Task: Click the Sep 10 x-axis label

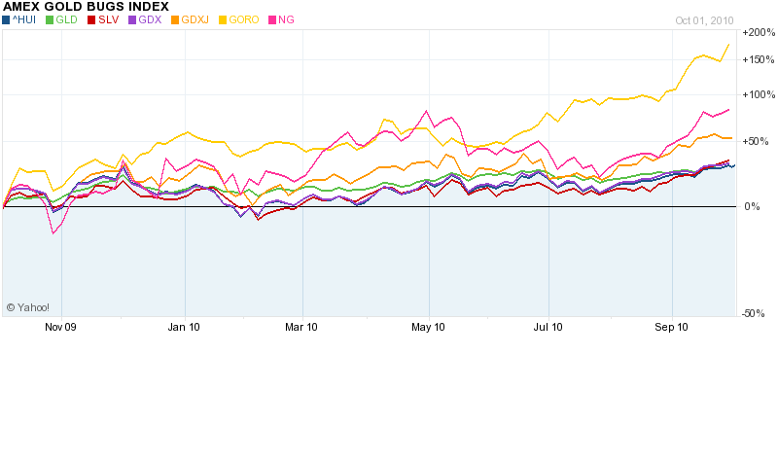Action: pyautogui.click(x=671, y=327)
